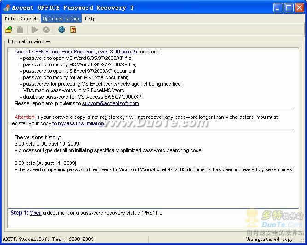Open the File menu
Image resolution: width=307 pixels, height=245 pixels.
point(10,18)
